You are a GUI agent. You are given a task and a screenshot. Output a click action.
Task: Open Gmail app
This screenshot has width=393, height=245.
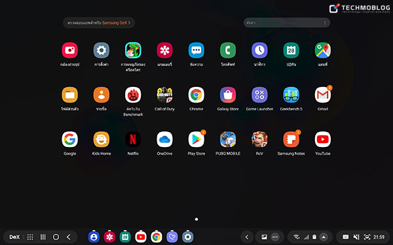[322, 95]
